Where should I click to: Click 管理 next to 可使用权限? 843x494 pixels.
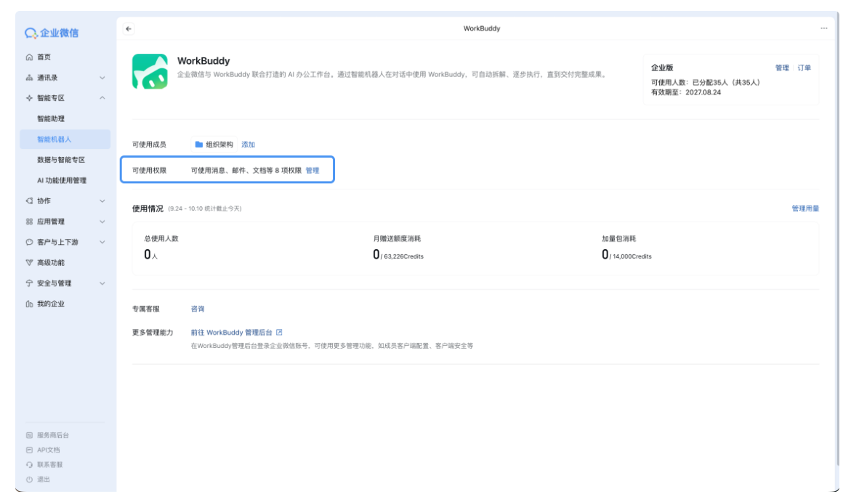[x=312, y=171]
